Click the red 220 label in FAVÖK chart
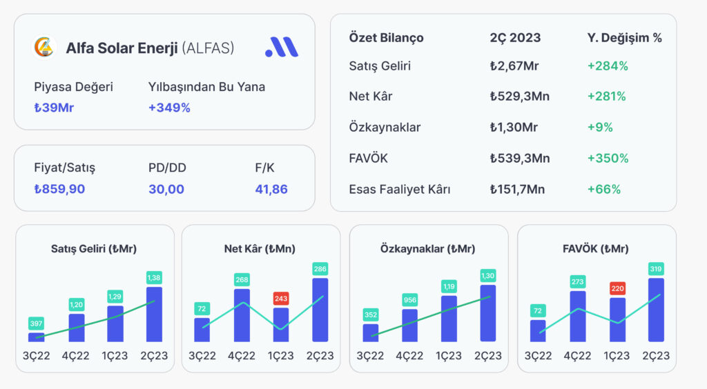This screenshot has height=389, width=707. [618, 288]
